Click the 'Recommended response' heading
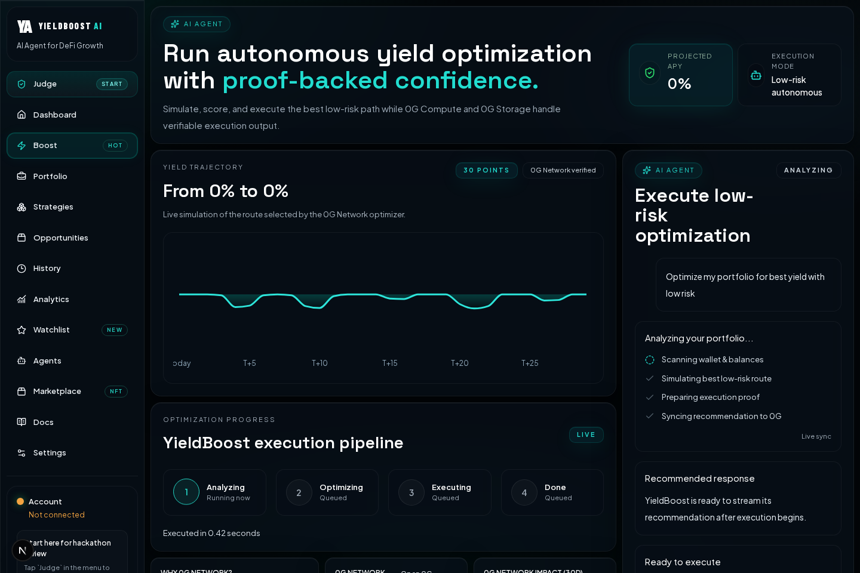 699,479
